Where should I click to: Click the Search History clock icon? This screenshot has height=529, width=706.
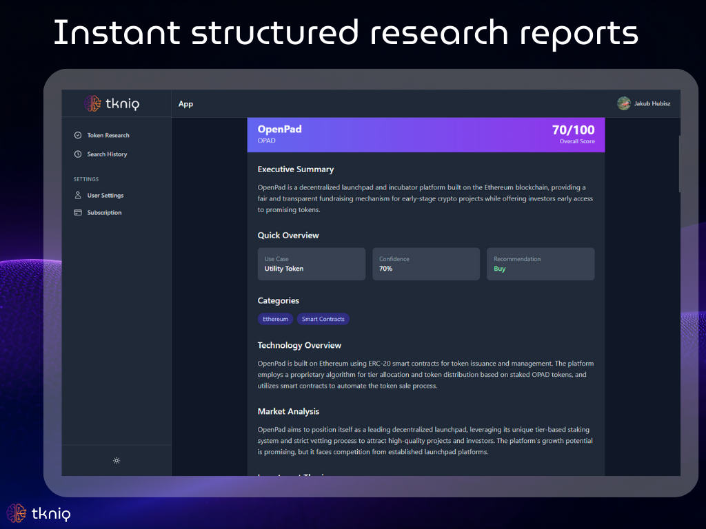[x=78, y=154]
